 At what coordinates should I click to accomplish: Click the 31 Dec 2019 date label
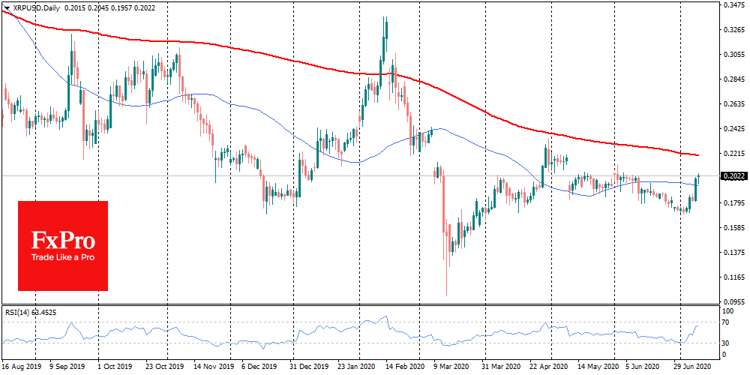309,366
